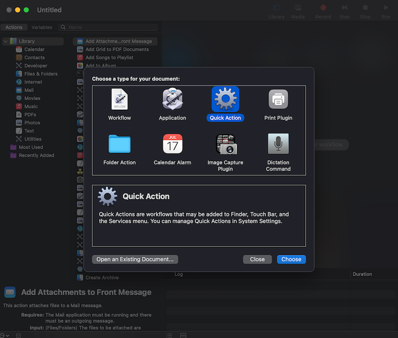
Task: Toggle description pane checkbox icon at bottom
Action: tap(19, 335)
